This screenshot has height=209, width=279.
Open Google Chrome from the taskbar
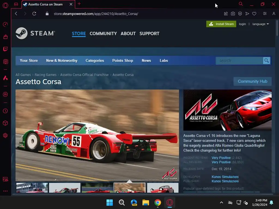[x=158, y=202]
